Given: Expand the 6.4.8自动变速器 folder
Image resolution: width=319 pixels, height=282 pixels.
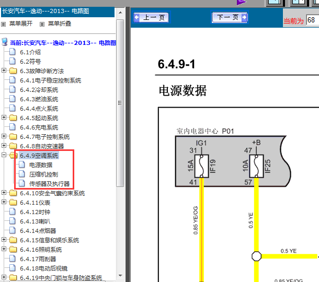Looking at the screenshot, I should coord(4,146).
